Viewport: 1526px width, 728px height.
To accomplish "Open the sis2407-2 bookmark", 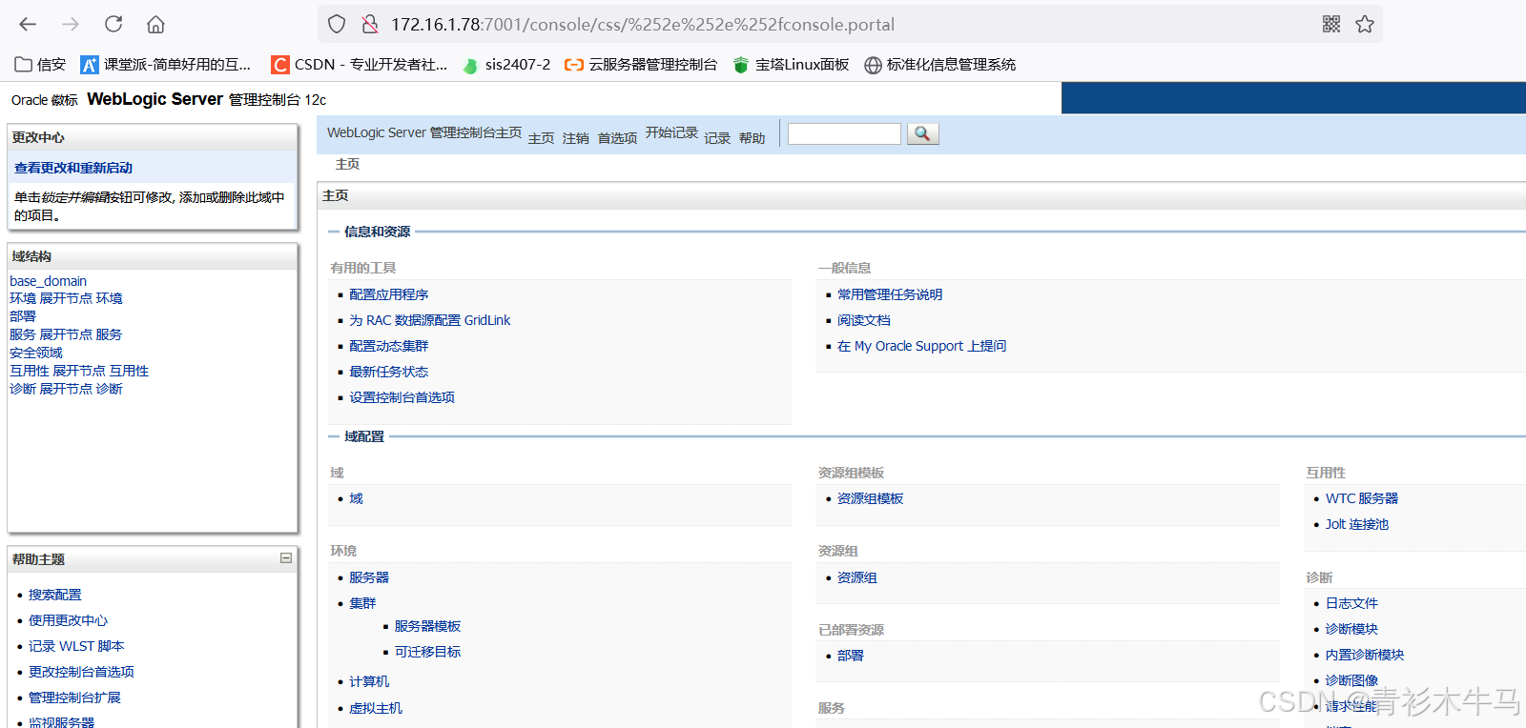I will 506,64.
